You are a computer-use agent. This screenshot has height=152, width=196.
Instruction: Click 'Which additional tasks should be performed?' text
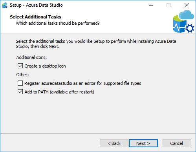coord(58,23)
